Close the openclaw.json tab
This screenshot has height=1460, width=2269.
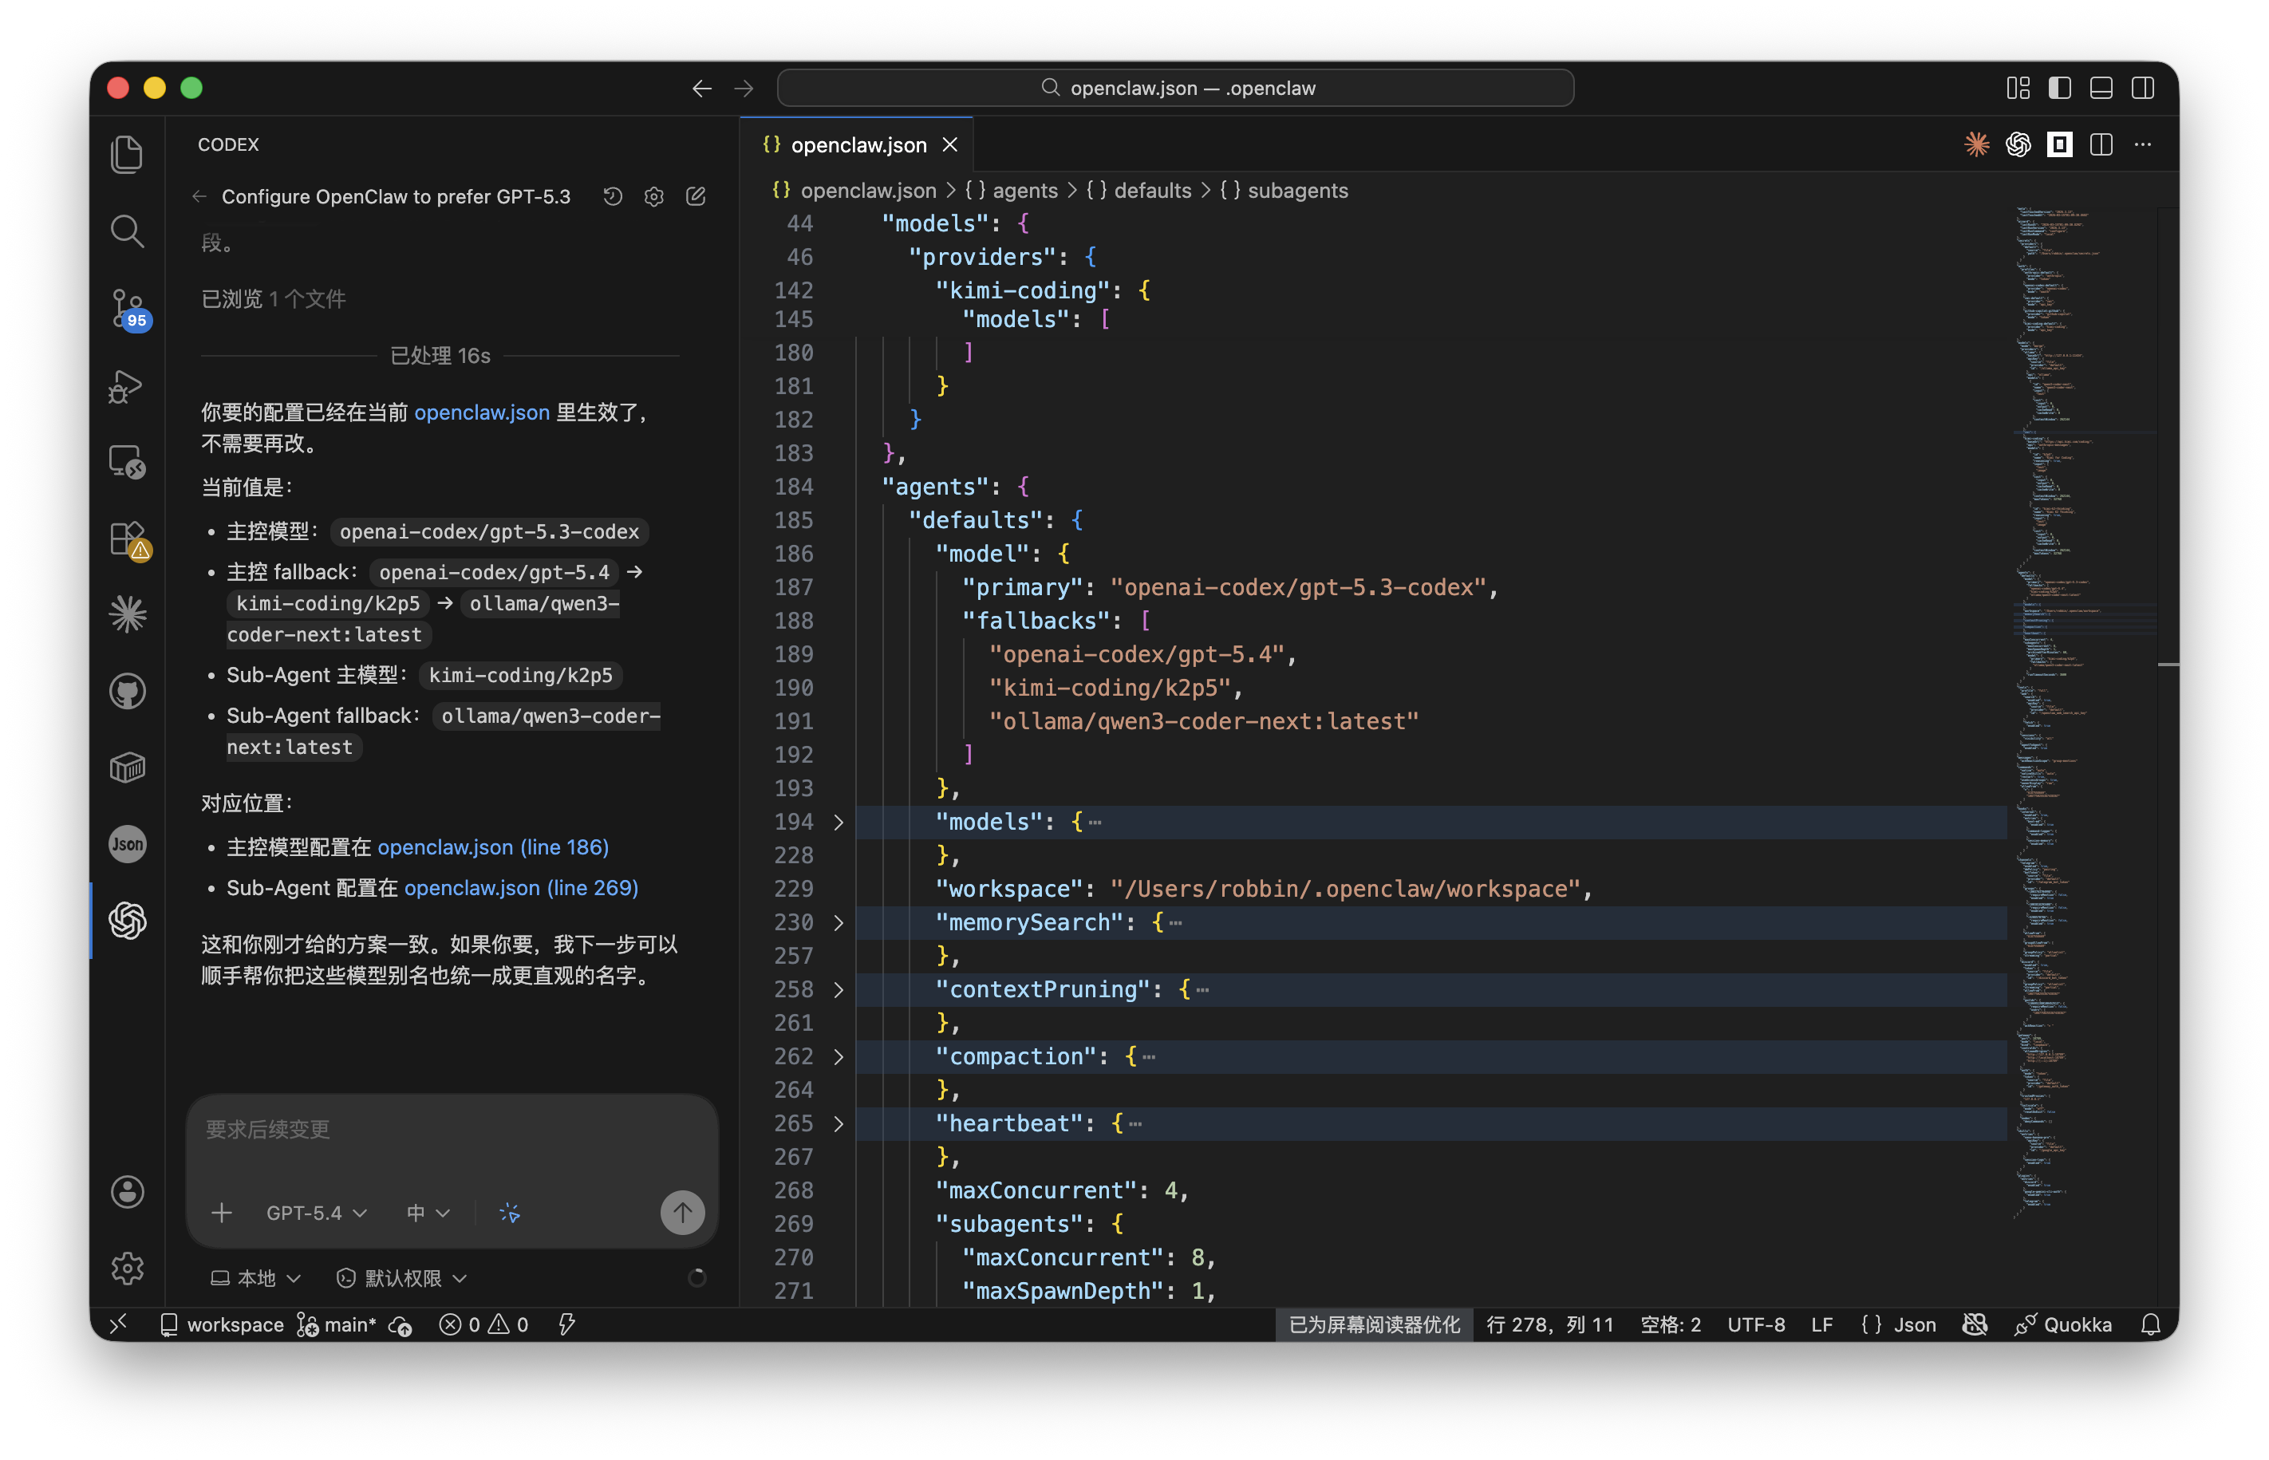click(949, 144)
